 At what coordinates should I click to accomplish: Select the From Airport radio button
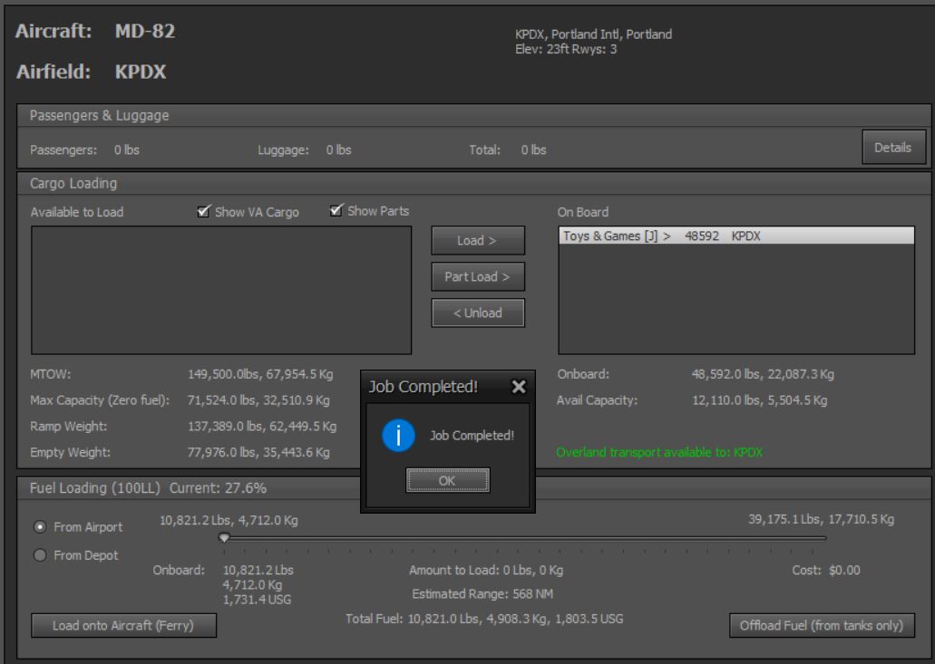[42, 527]
